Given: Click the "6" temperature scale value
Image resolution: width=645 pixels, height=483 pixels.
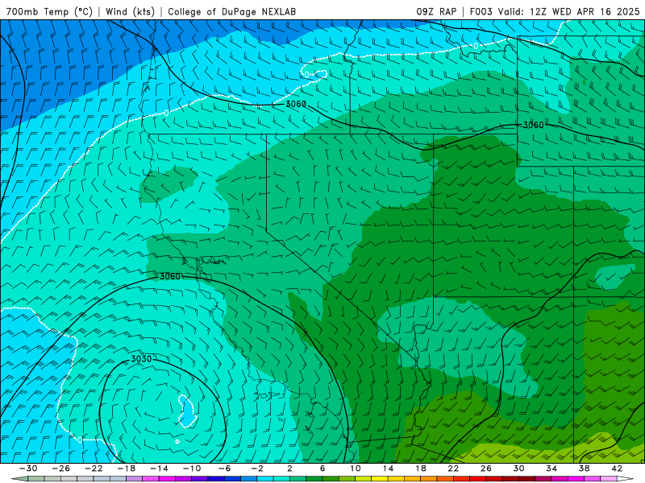Looking at the screenshot, I should (322, 469).
